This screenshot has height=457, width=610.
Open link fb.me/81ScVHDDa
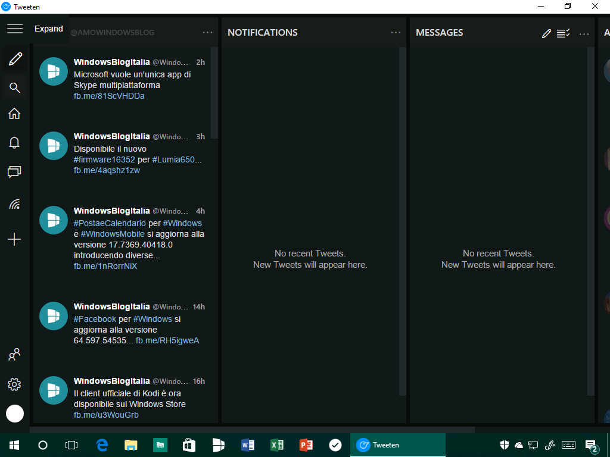tap(110, 96)
